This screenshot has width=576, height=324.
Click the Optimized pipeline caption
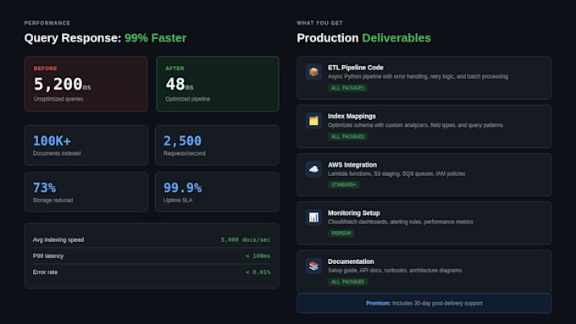point(187,99)
